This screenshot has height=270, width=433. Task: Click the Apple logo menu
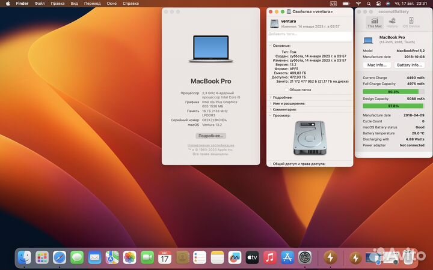pyautogui.click(x=8, y=4)
